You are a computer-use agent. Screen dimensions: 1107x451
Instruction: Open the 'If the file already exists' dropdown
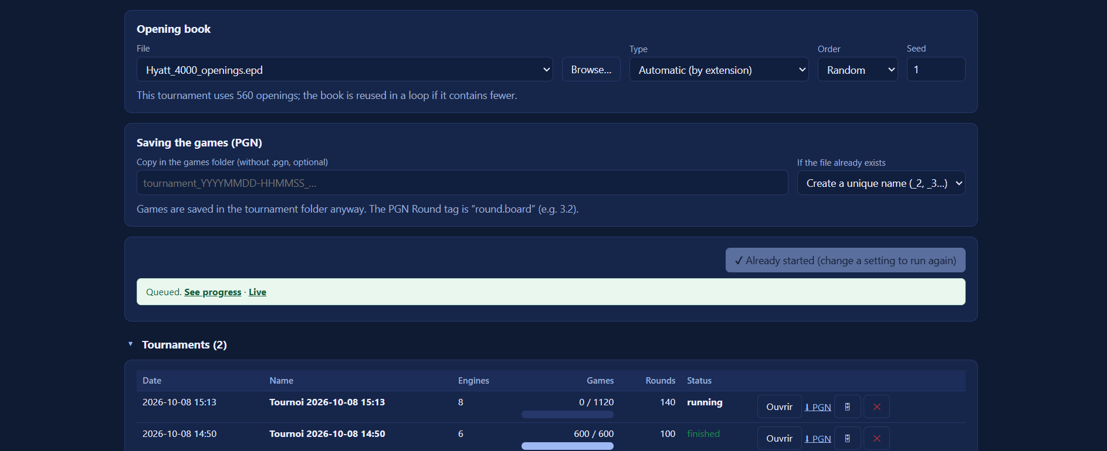881,183
